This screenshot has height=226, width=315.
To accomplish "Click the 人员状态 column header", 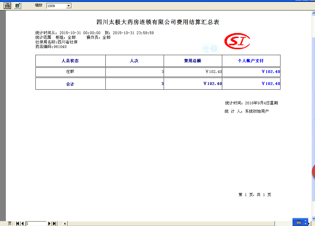I will (70, 61).
